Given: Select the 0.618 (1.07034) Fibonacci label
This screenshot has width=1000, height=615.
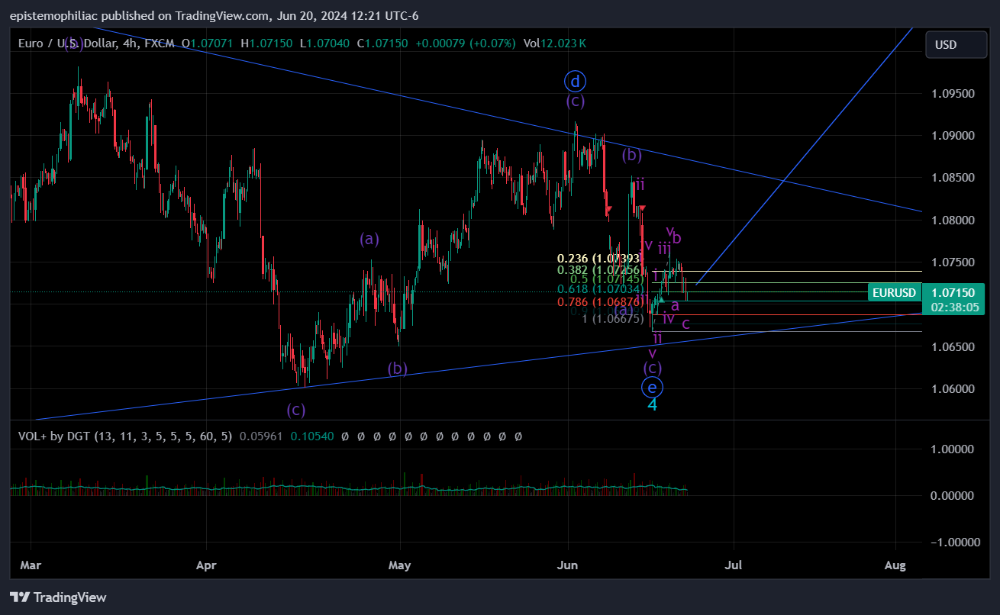Looking at the screenshot, I should click(x=601, y=289).
